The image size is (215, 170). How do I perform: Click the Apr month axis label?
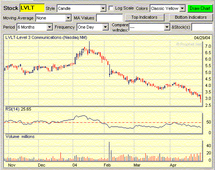[173, 165]
